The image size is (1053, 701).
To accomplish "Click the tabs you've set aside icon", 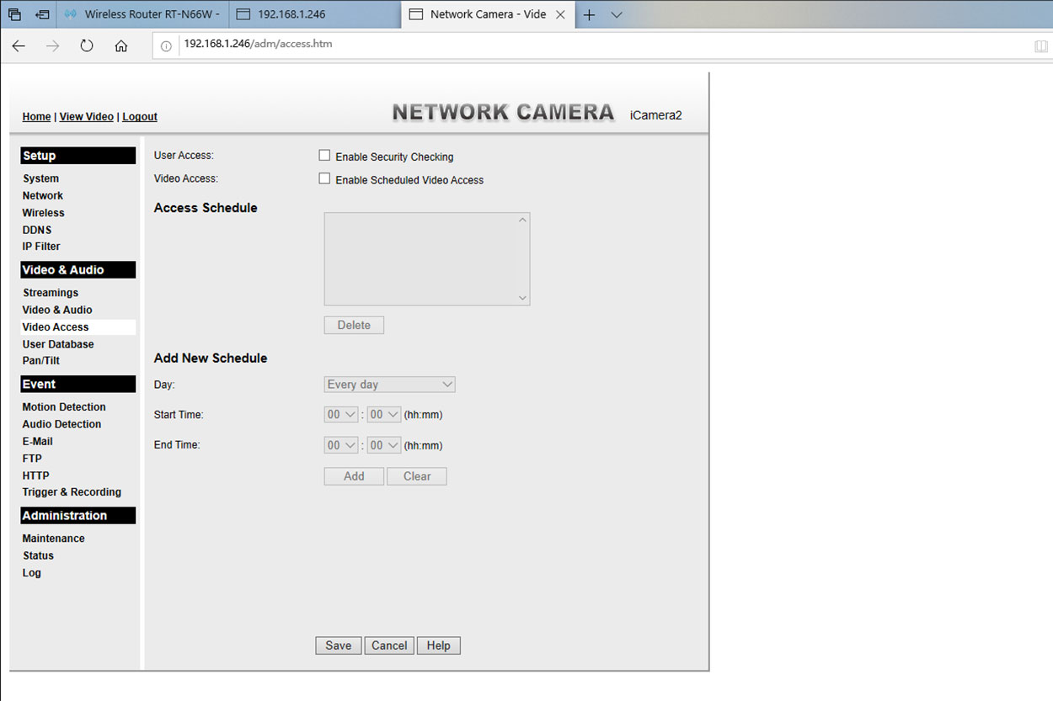I will (13, 14).
